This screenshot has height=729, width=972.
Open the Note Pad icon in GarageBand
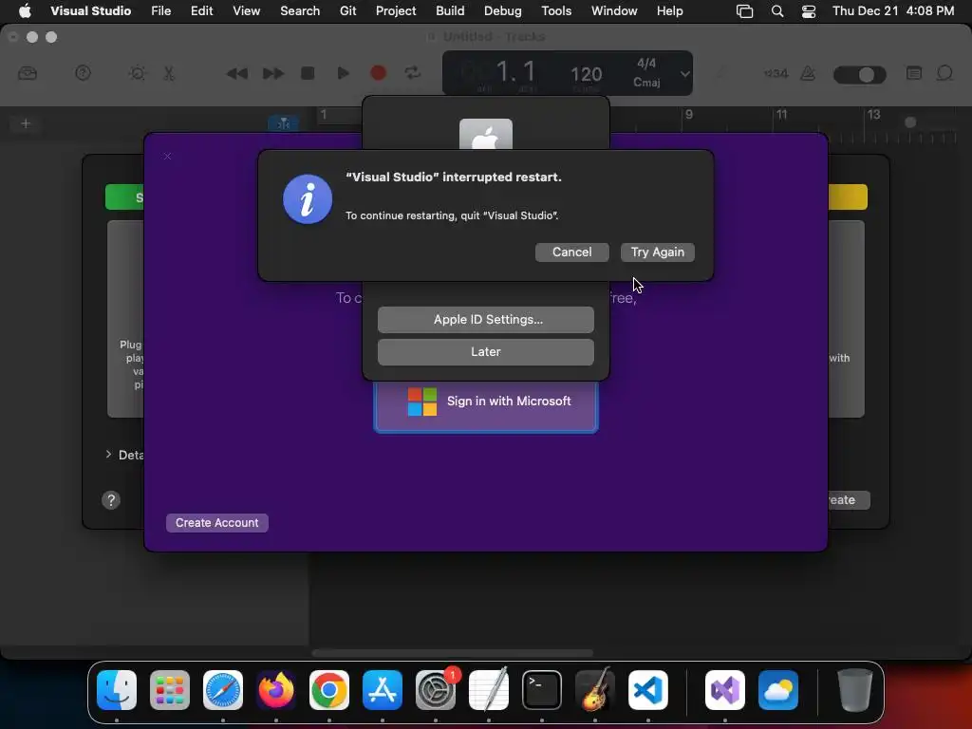tap(914, 73)
